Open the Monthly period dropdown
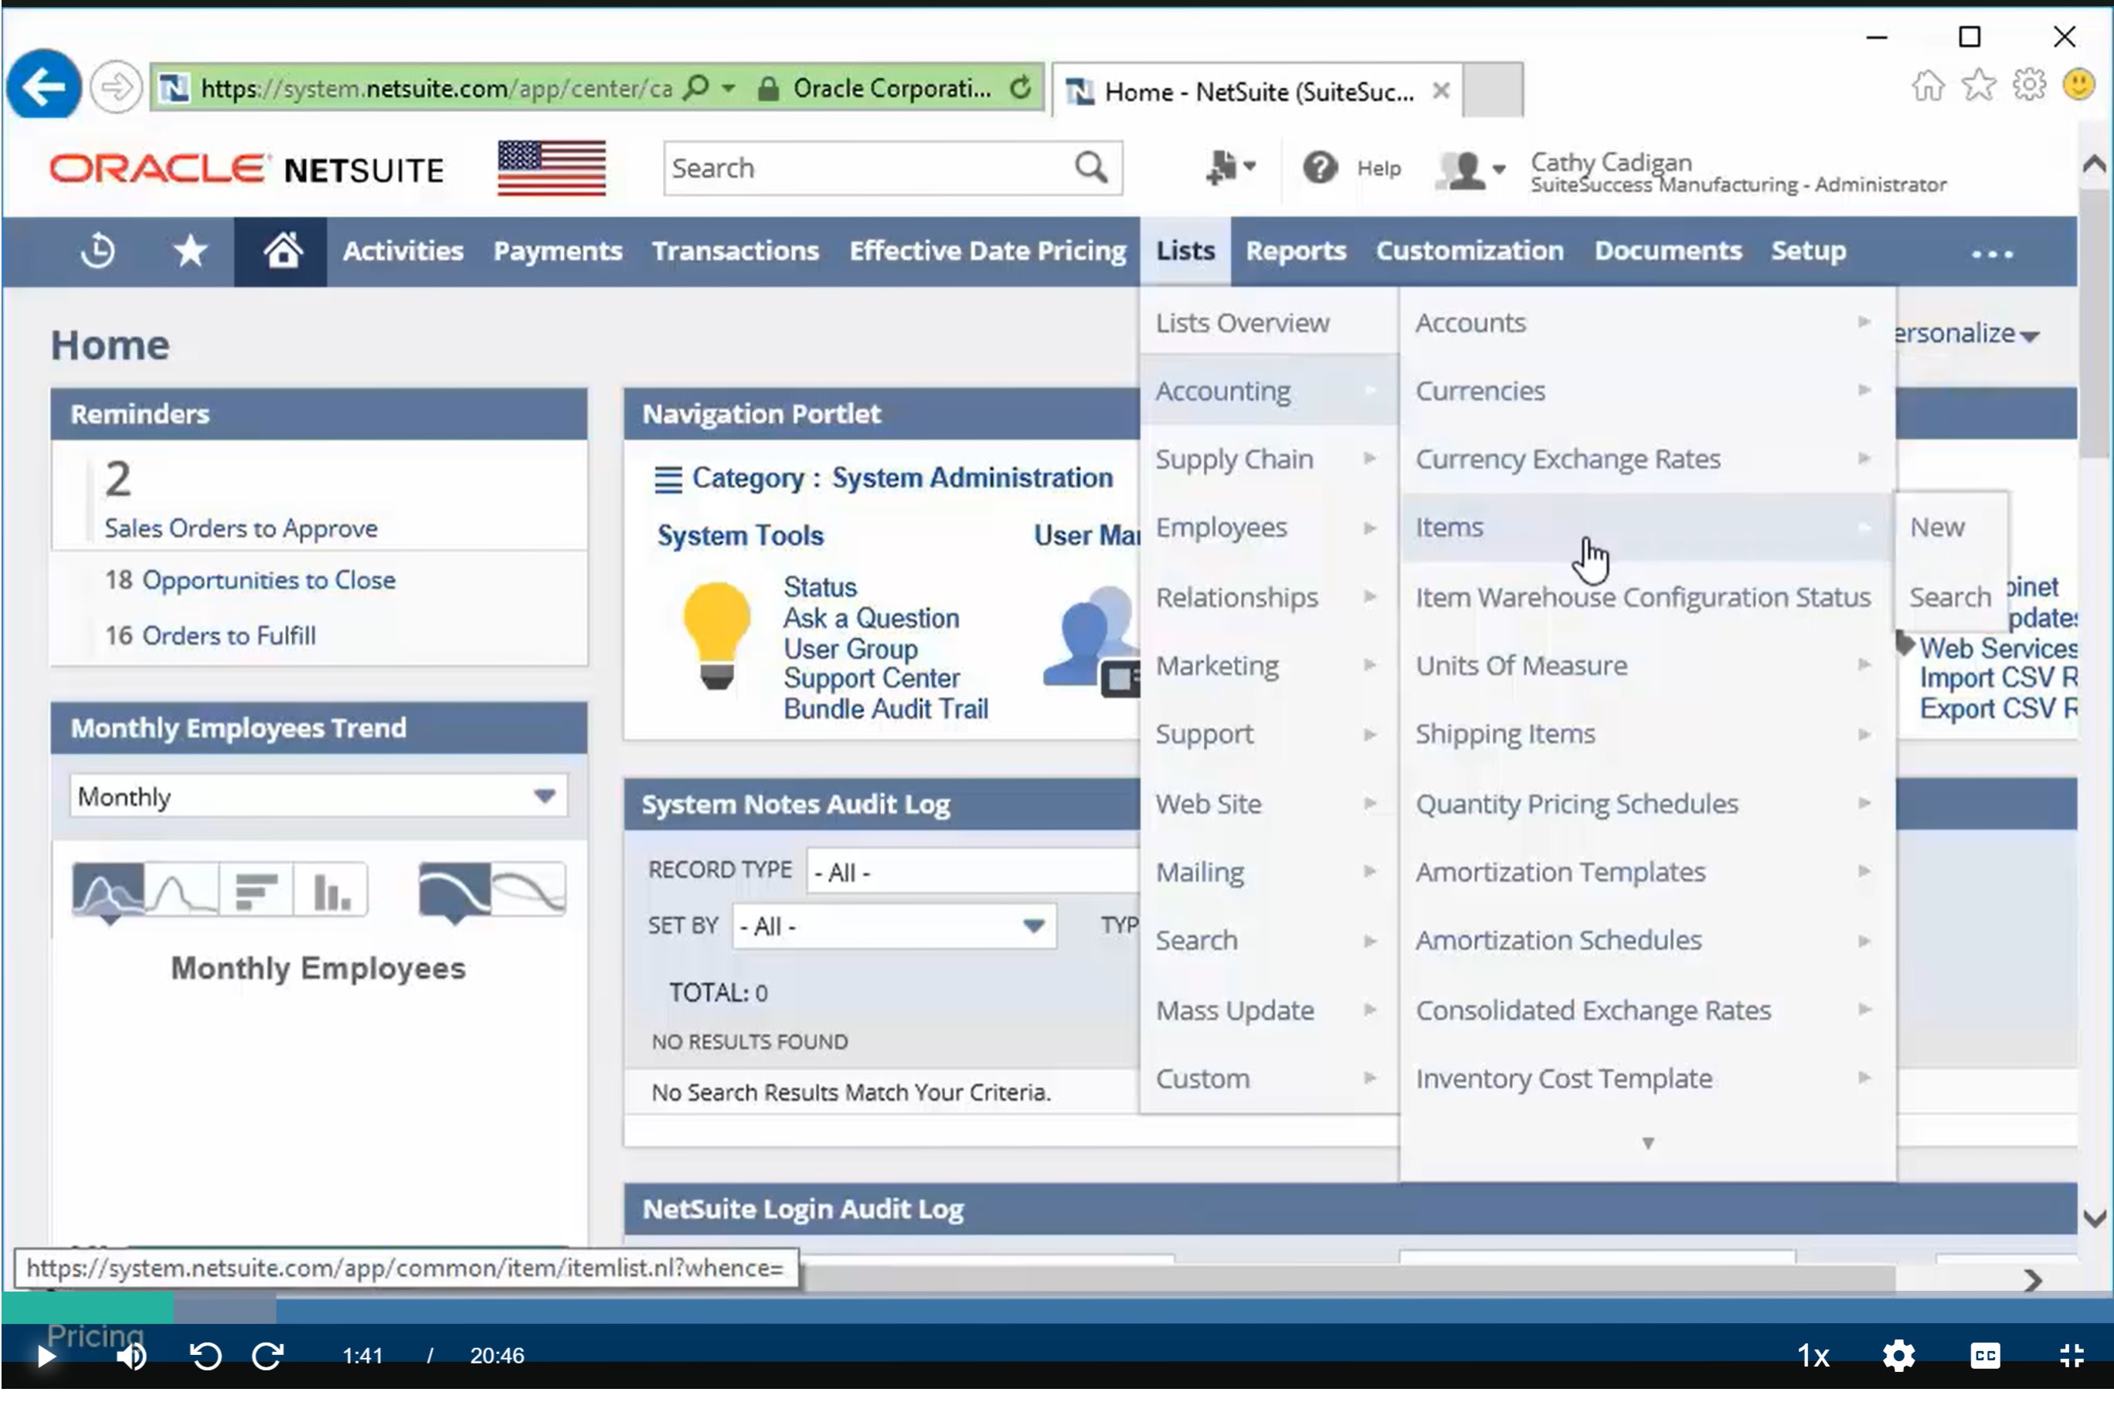The height and width of the screenshot is (1409, 2114). click(x=318, y=796)
